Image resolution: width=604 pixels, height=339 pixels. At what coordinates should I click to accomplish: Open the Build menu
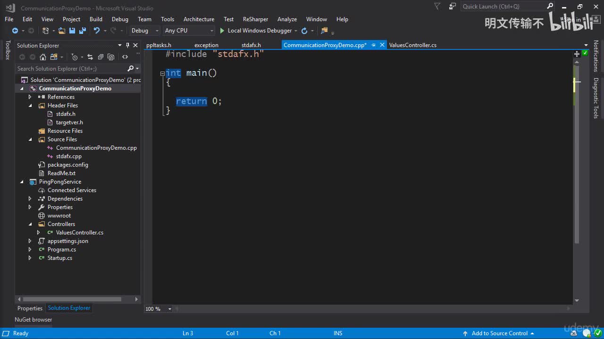96,19
